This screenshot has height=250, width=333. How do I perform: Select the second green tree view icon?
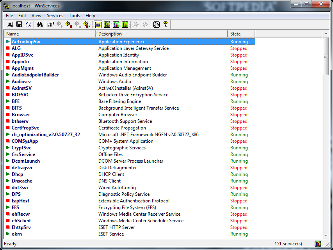(x=116, y=25)
